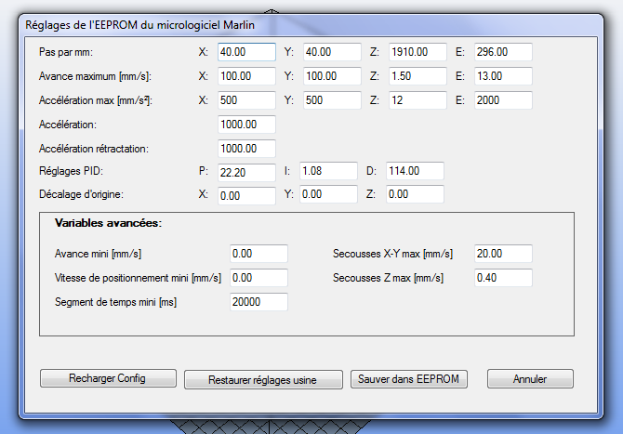Click Décalage d'origine X field
The width and height of the screenshot is (623, 434).
pos(246,196)
